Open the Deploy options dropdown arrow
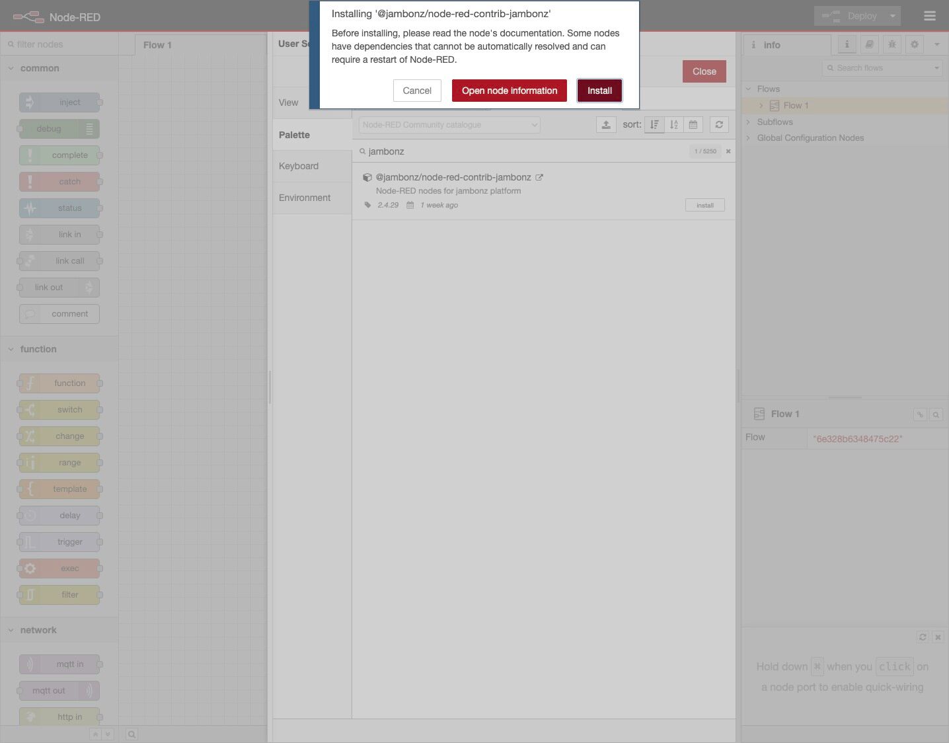Viewport: 949px width, 743px height. pyautogui.click(x=893, y=16)
